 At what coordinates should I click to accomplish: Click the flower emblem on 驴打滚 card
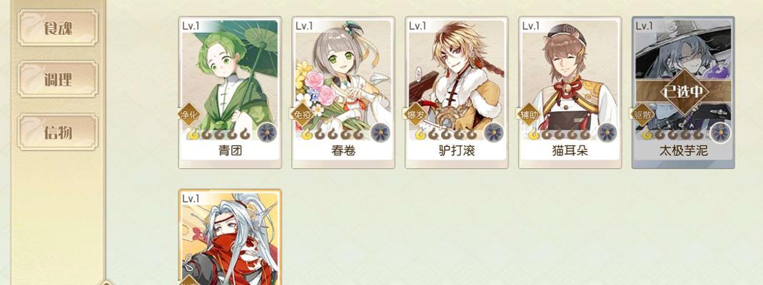pos(494,133)
